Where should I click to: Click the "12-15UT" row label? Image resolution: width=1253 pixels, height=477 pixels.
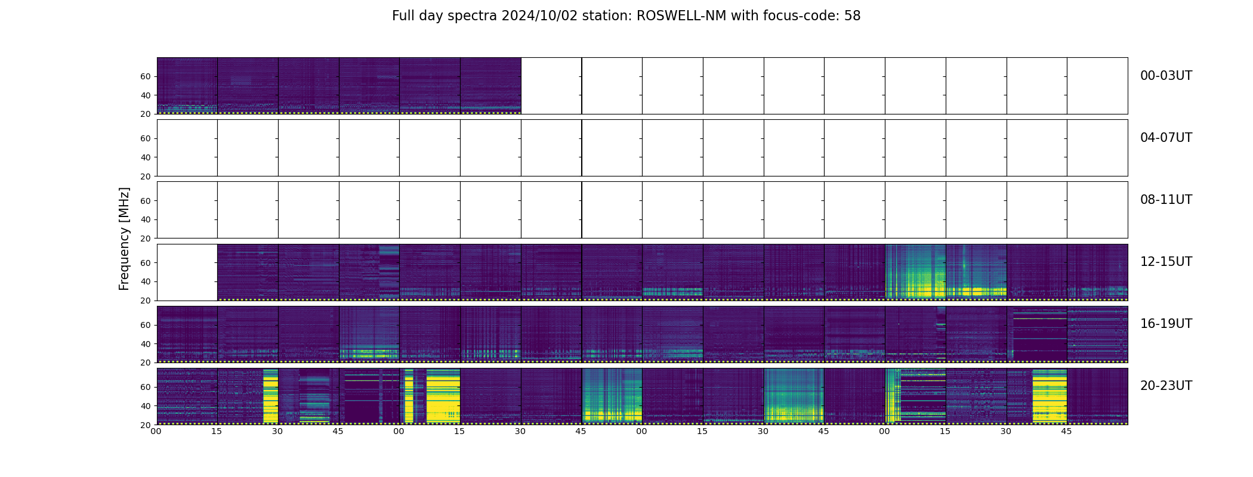(x=1166, y=262)
